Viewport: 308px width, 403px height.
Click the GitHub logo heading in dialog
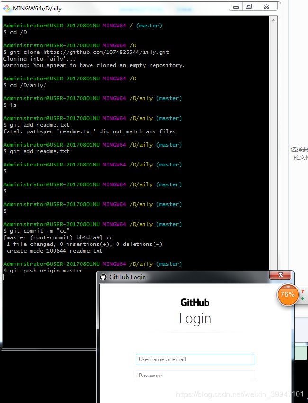click(195, 303)
